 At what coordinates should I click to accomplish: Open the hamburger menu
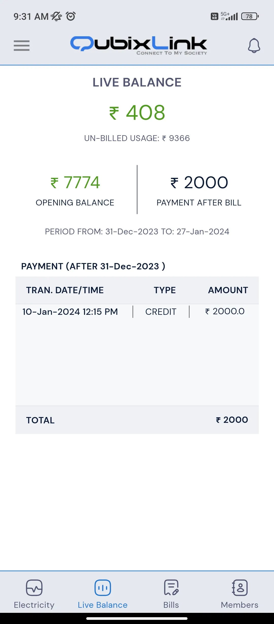22,46
